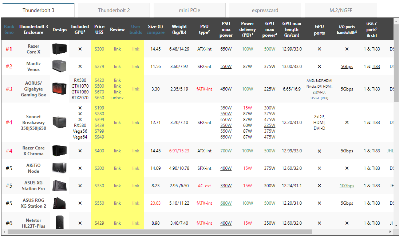Open Mantiz Venus user builds link
The width and height of the screenshot is (399, 236).
point(136,67)
